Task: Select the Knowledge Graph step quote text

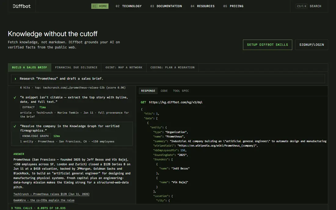Action: pos(70,129)
